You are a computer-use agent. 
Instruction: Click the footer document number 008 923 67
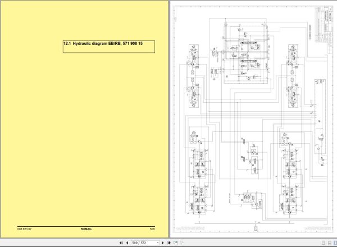(24, 229)
